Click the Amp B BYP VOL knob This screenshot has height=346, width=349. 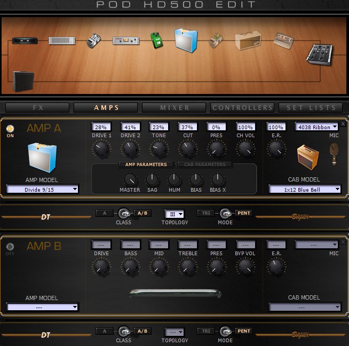tap(245, 267)
